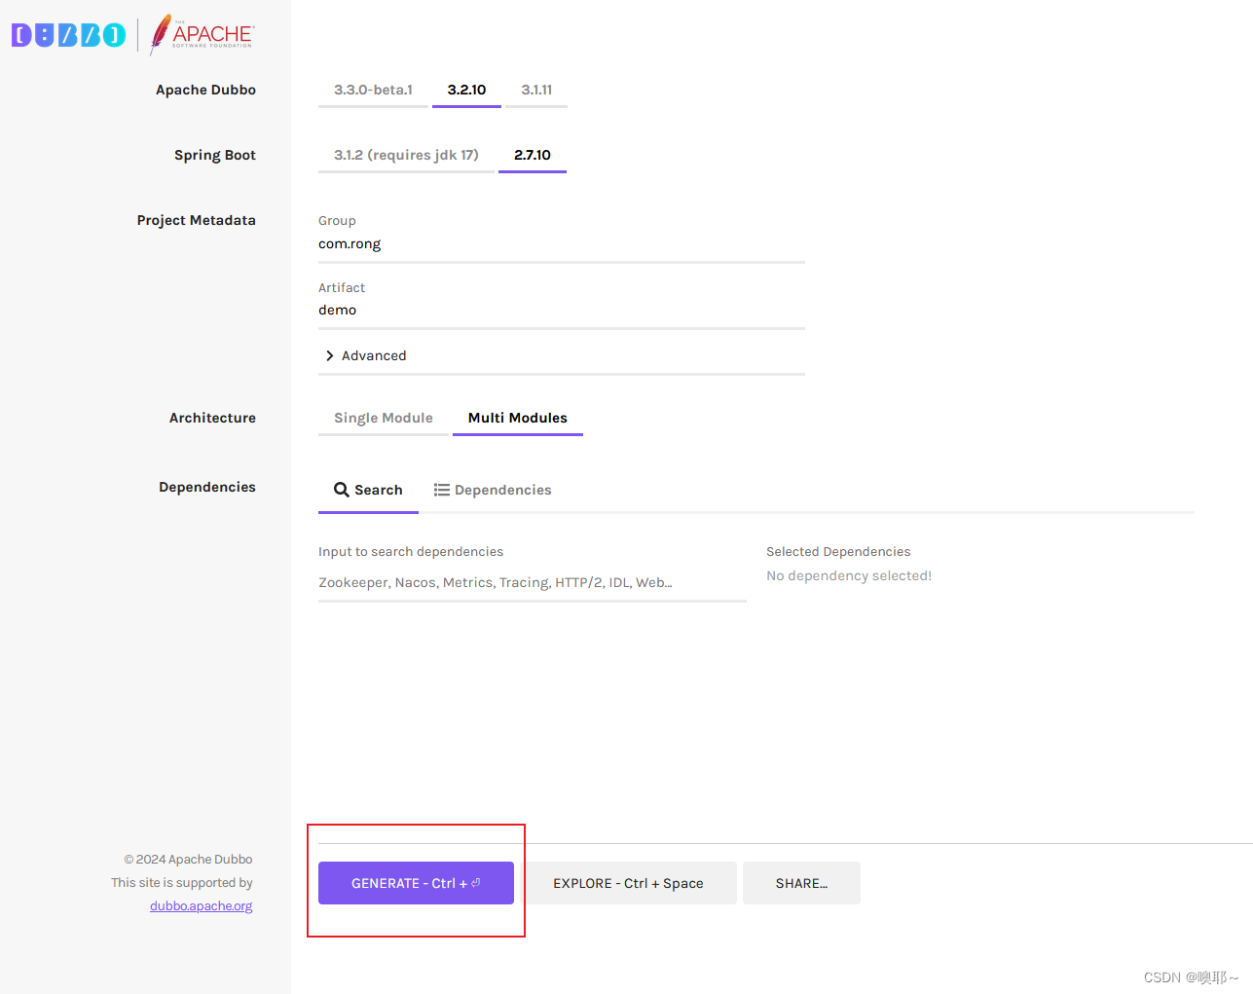Click the 'Spring Boot' section label

click(215, 155)
